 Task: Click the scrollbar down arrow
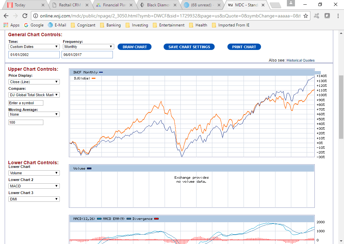click(x=341, y=241)
